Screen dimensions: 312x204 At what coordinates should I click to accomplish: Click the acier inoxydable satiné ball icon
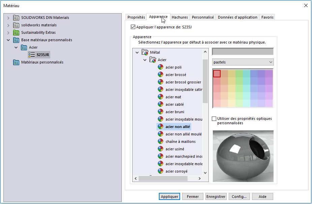[161, 90]
